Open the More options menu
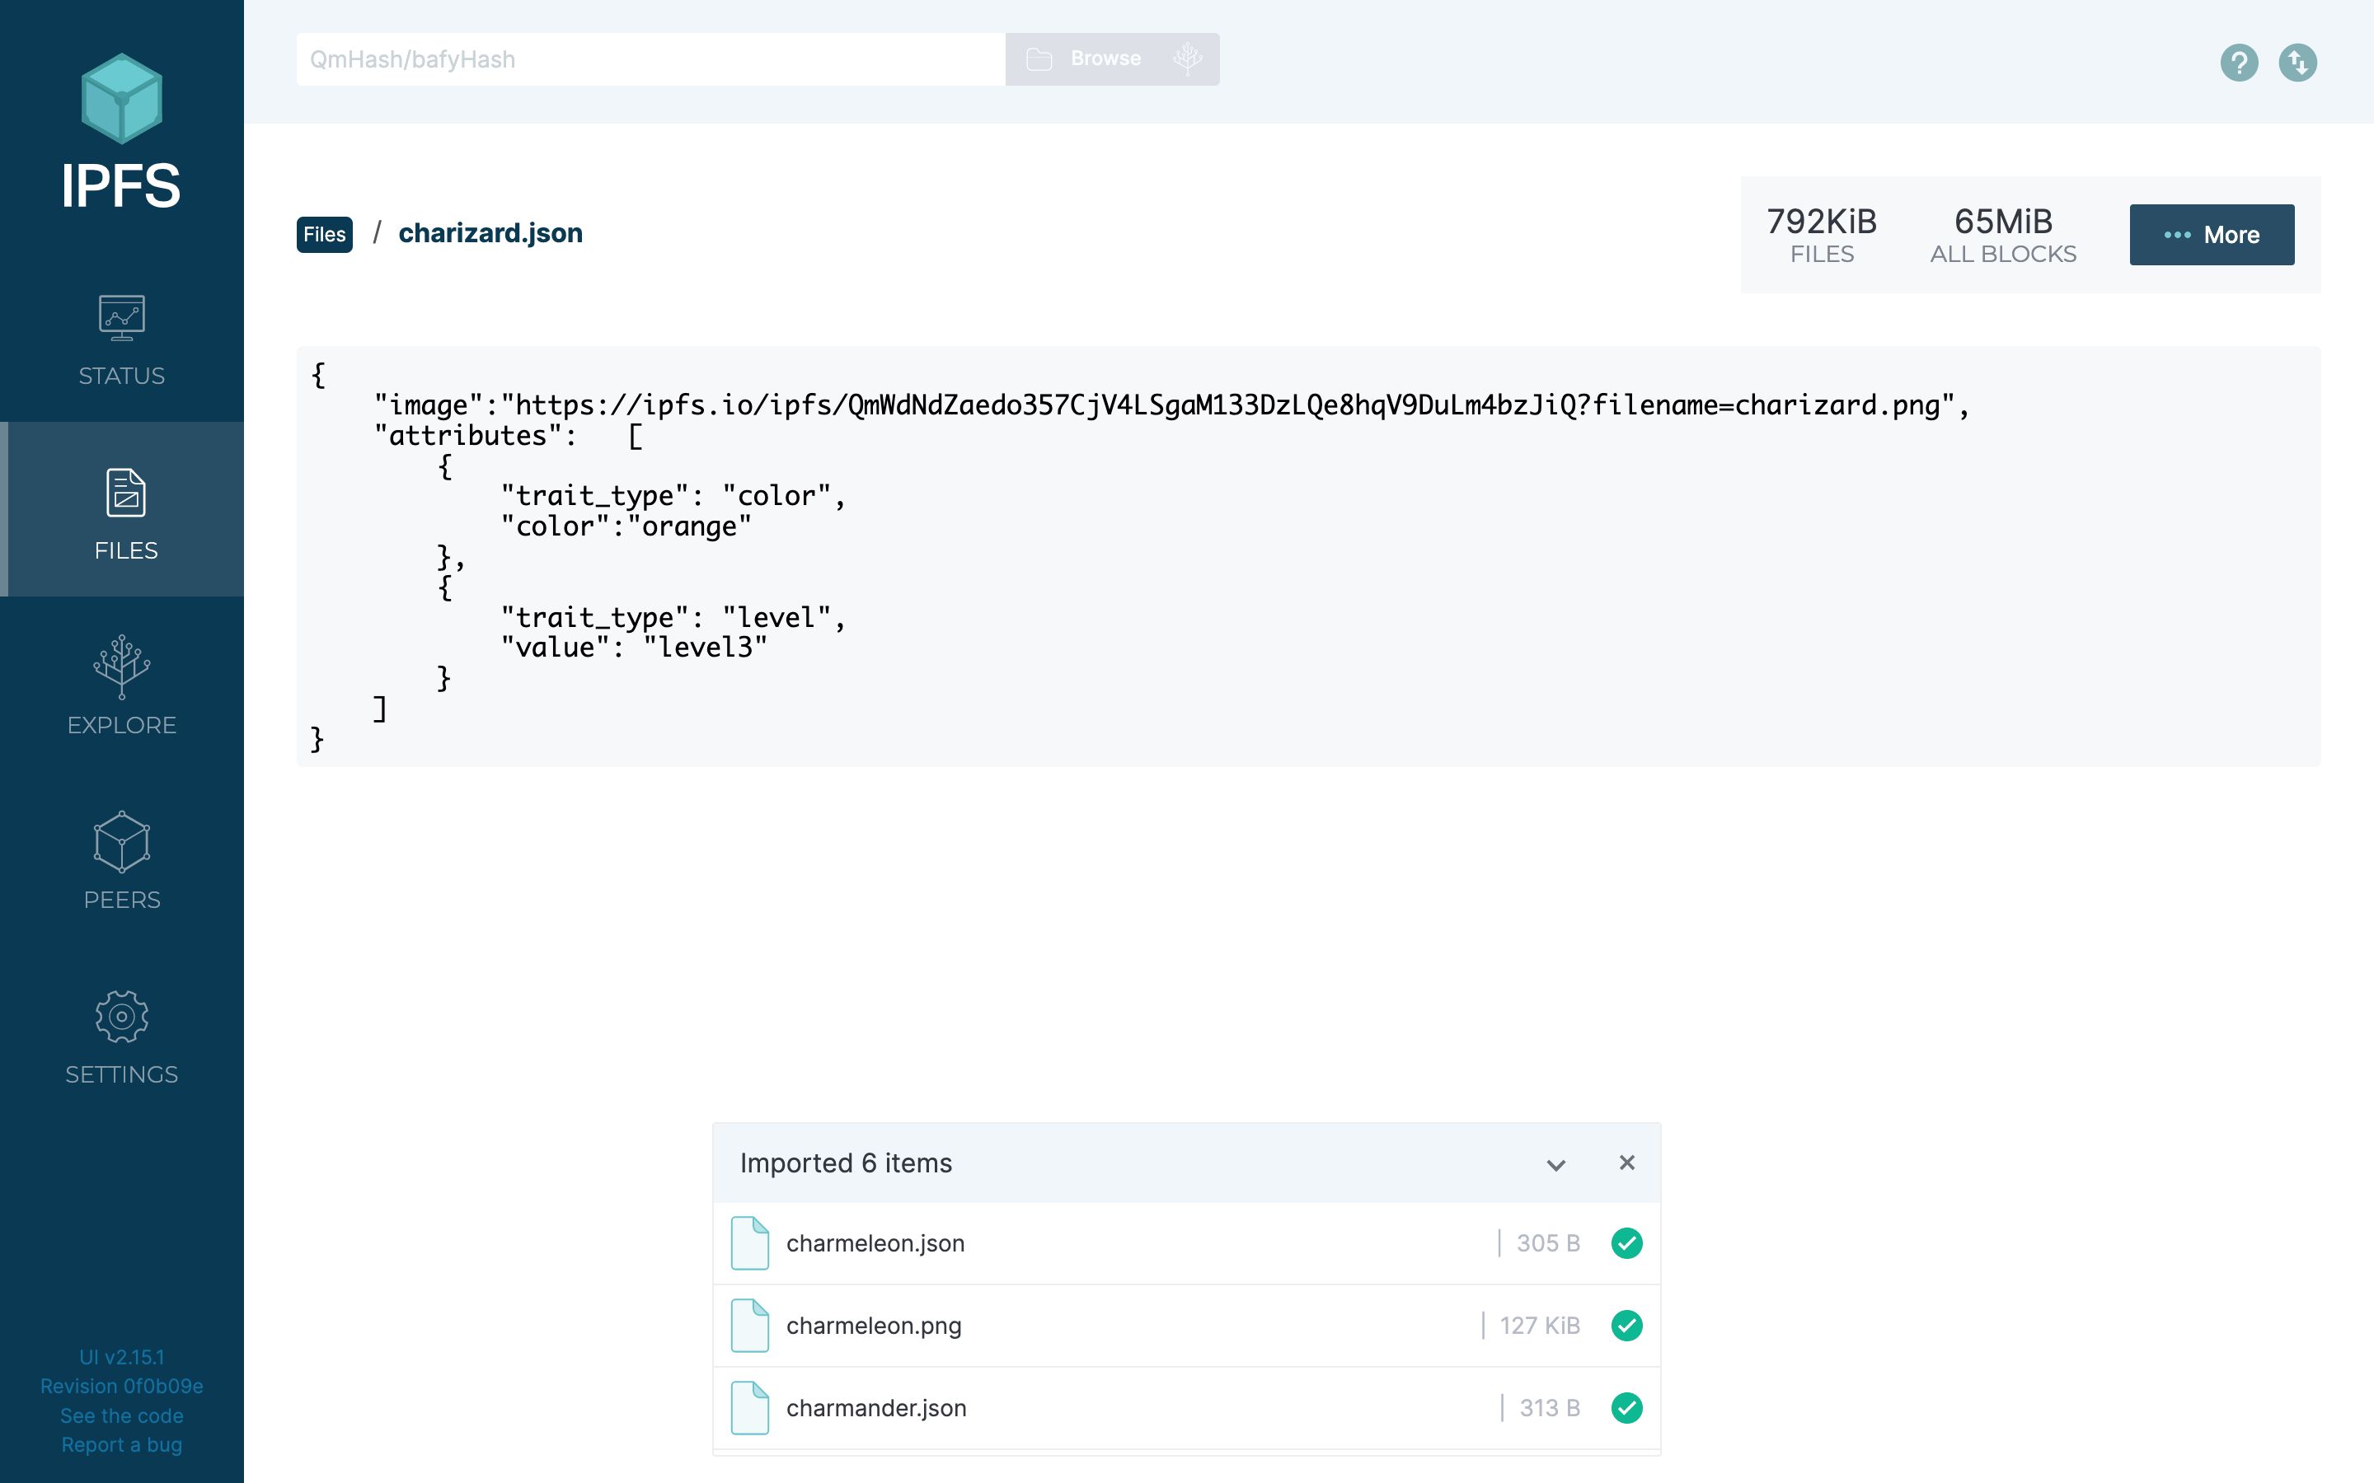2374x1483 pixels. (x=2211, y=235)
